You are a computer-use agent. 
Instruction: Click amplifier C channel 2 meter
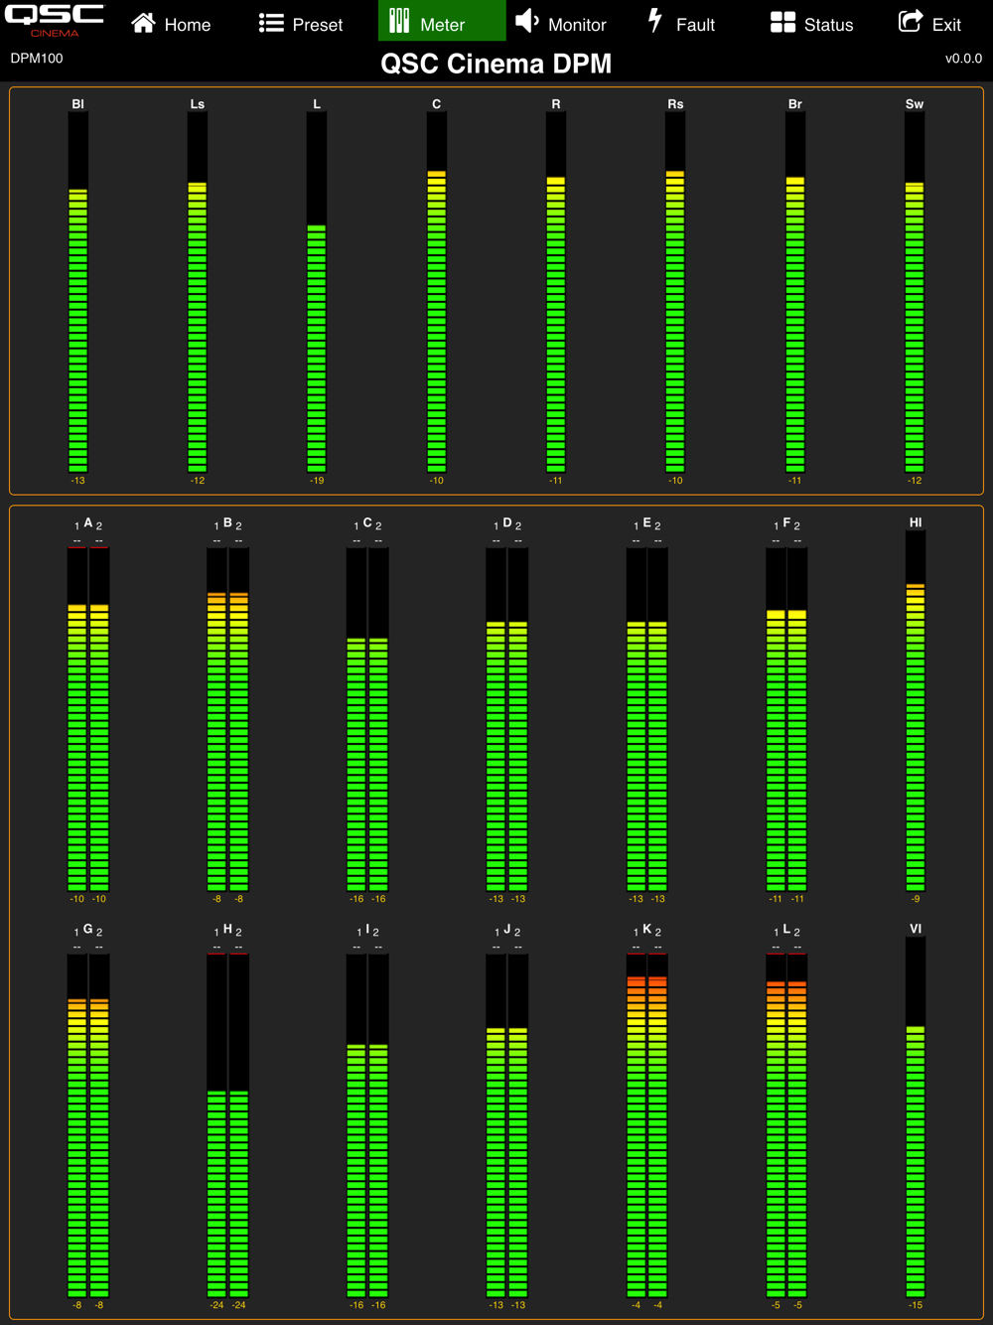(378, 718)
